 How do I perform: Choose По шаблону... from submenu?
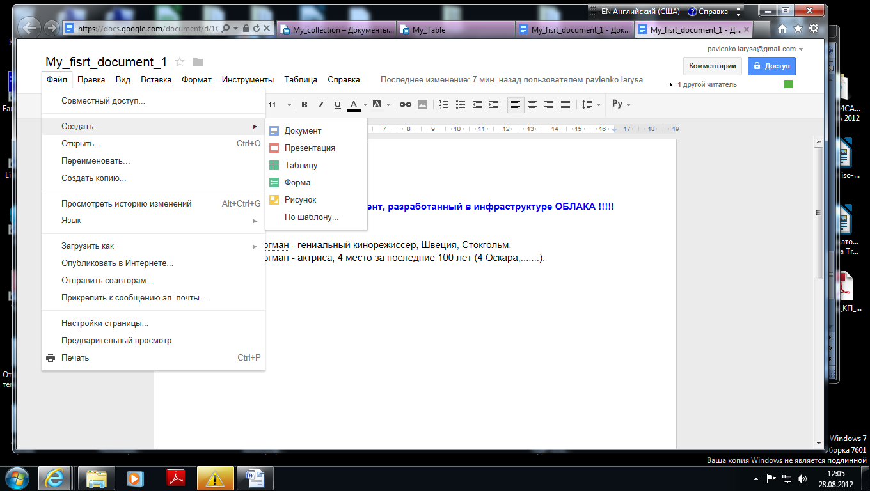pyautogui.click(x=316, y=217)
